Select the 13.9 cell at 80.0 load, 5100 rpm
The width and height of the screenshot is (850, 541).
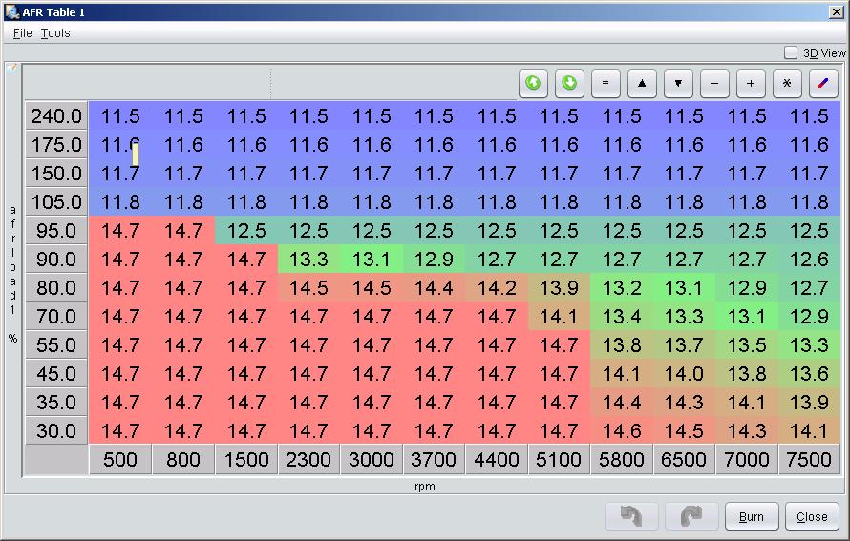tap(559, 287)
